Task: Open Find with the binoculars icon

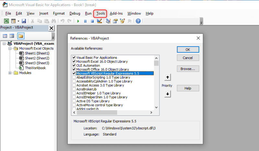Action: tap(53, 21)
